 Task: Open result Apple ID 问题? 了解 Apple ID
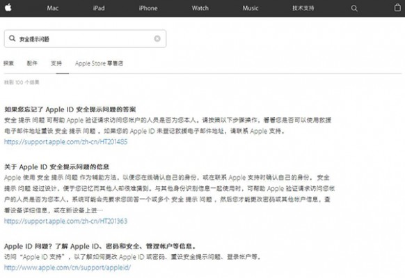tap(100, 246)
